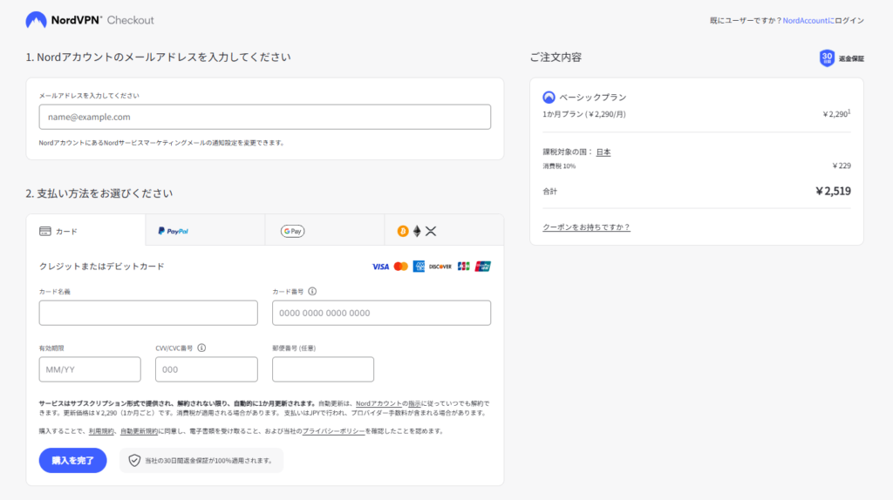Open the Nordアカウントの指示 link

click(x=388, y=403)
